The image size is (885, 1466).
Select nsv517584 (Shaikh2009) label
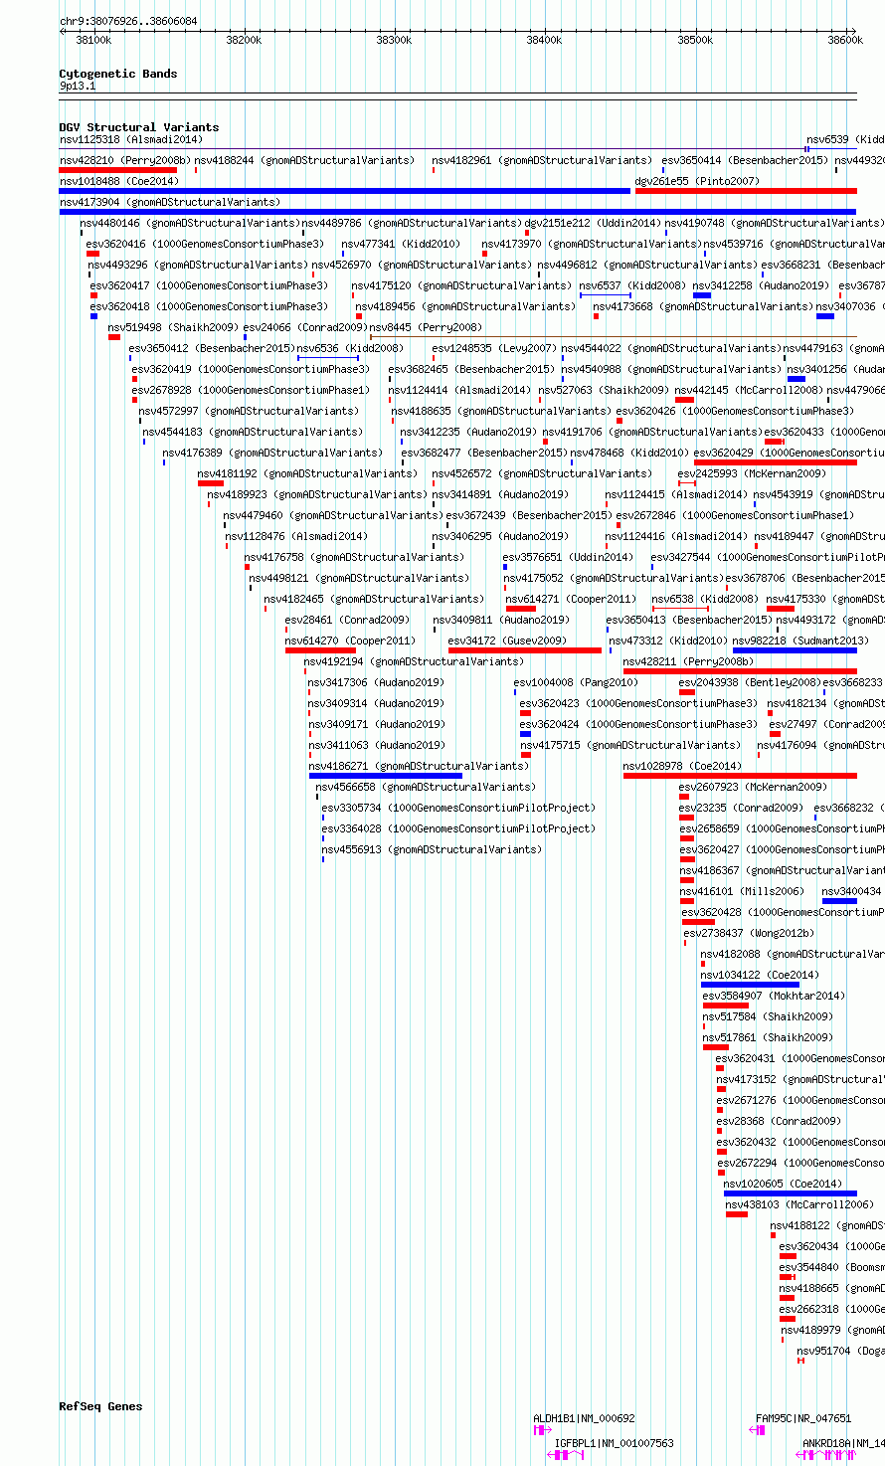tap(768, 1016)
